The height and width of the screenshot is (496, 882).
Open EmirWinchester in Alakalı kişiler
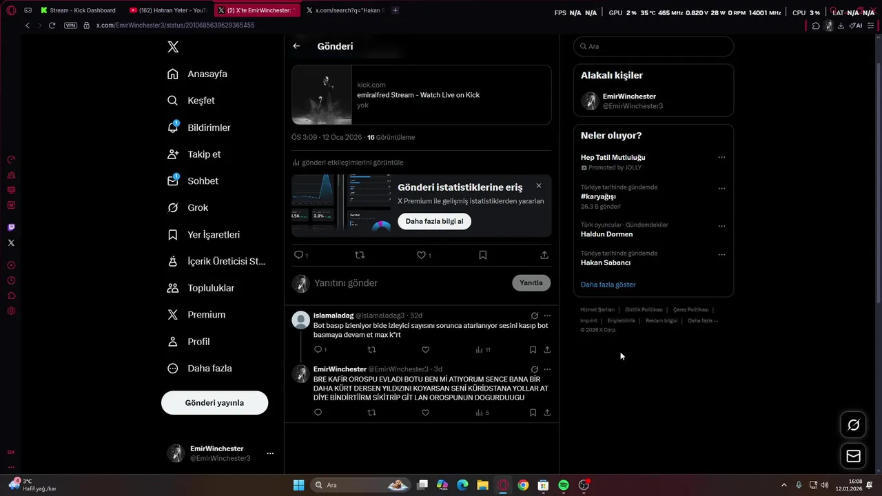(x=653, y=101)
